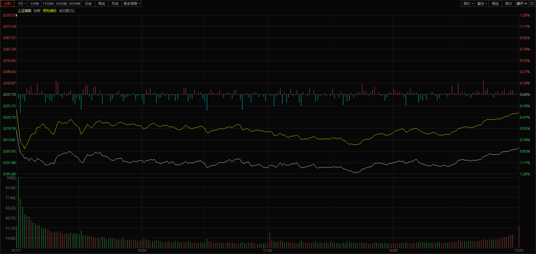Show the 月线 monthly chart

pos(115,4)
